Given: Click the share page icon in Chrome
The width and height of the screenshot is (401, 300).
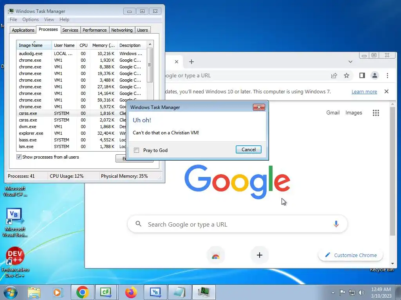Looking at the screenshot, I should pyautogui.click(x=334, y=75).
